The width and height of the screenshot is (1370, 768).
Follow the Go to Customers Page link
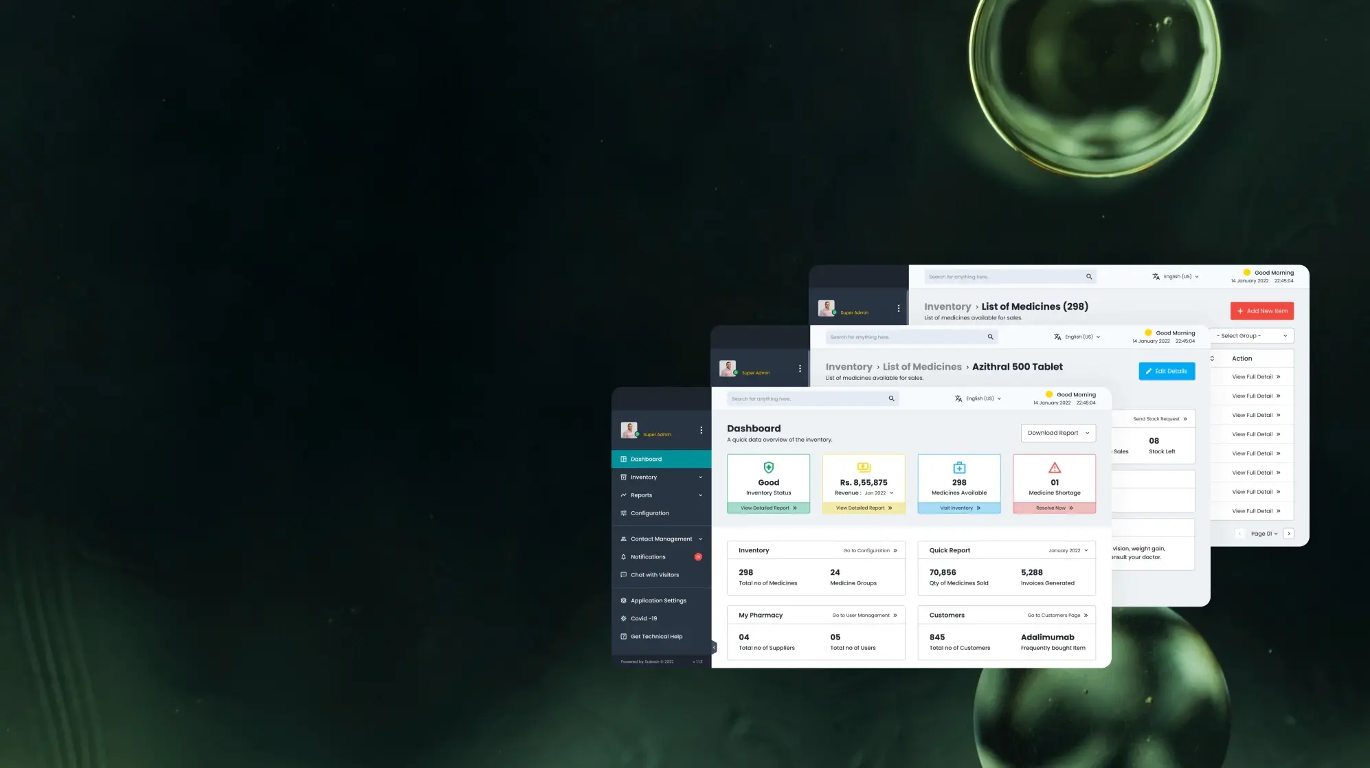[1057, 615]
